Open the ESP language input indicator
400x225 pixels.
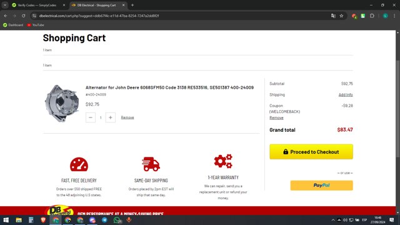tap(364, 220)
